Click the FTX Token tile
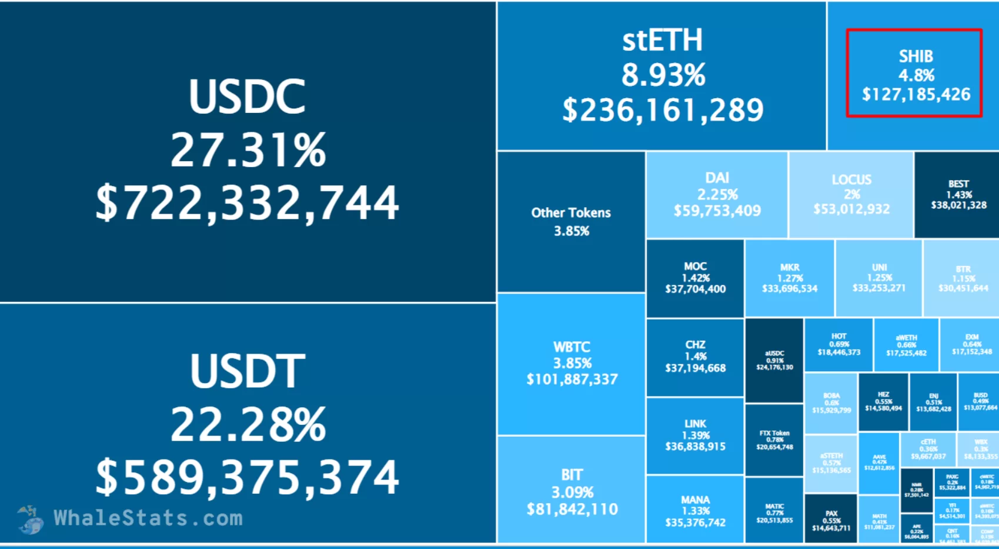 (x=774, y=440)
